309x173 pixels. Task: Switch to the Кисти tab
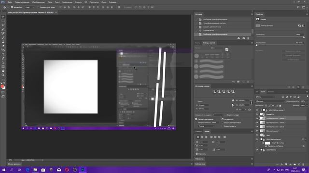tap(197, 43)
